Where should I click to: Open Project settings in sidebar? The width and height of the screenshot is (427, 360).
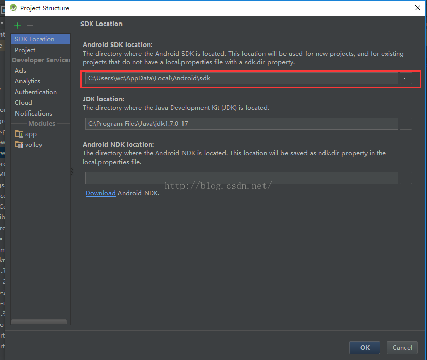point(25,50)
